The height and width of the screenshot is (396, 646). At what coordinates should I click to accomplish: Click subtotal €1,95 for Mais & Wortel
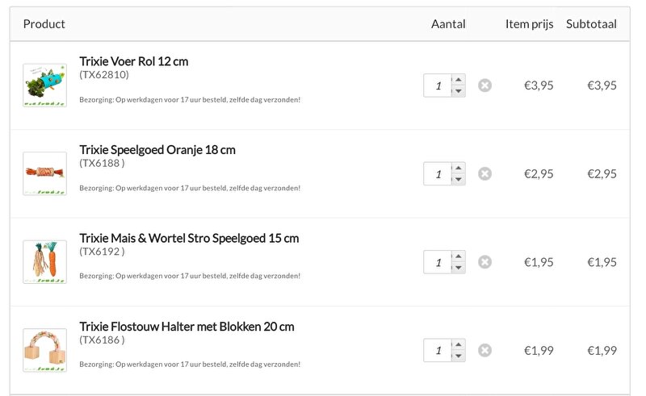tap(602, 262)
